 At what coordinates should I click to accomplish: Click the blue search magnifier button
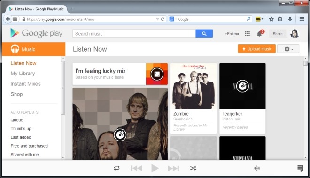click(x=204, y=34)
